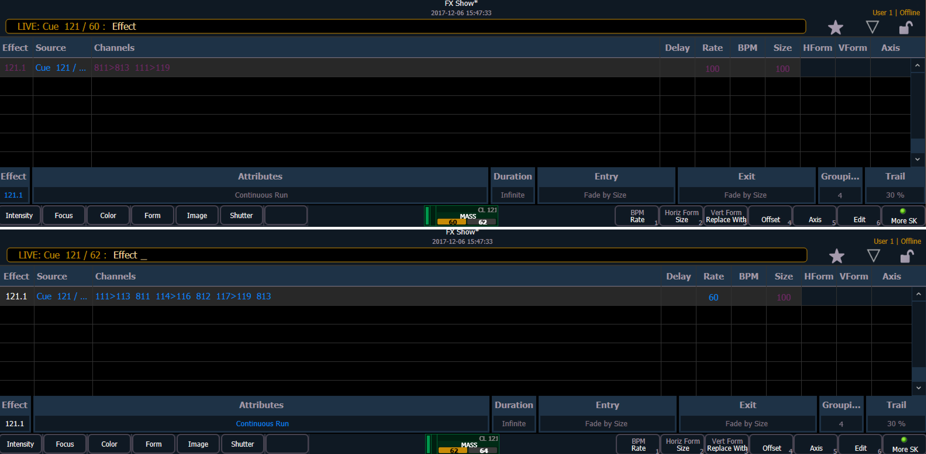The width and height of the screenshot is (926, 454).
Task: Click scroll-up arrow of effect list in Cue 121 / 60 panel
Action: pos(917,65)
